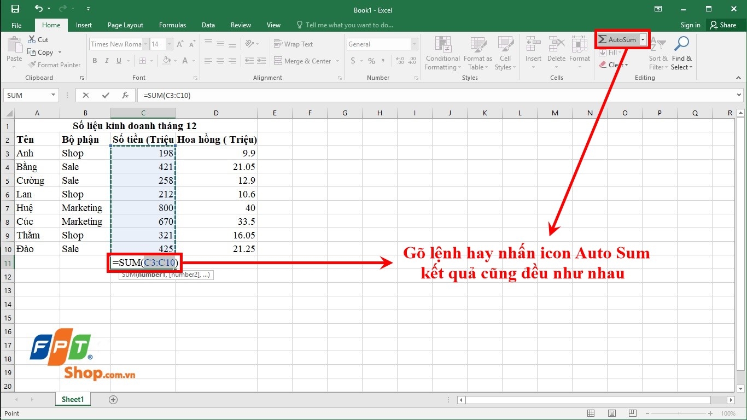Open the AutoSum dropdown arrow
747x420 pixels.
[643, 40]
